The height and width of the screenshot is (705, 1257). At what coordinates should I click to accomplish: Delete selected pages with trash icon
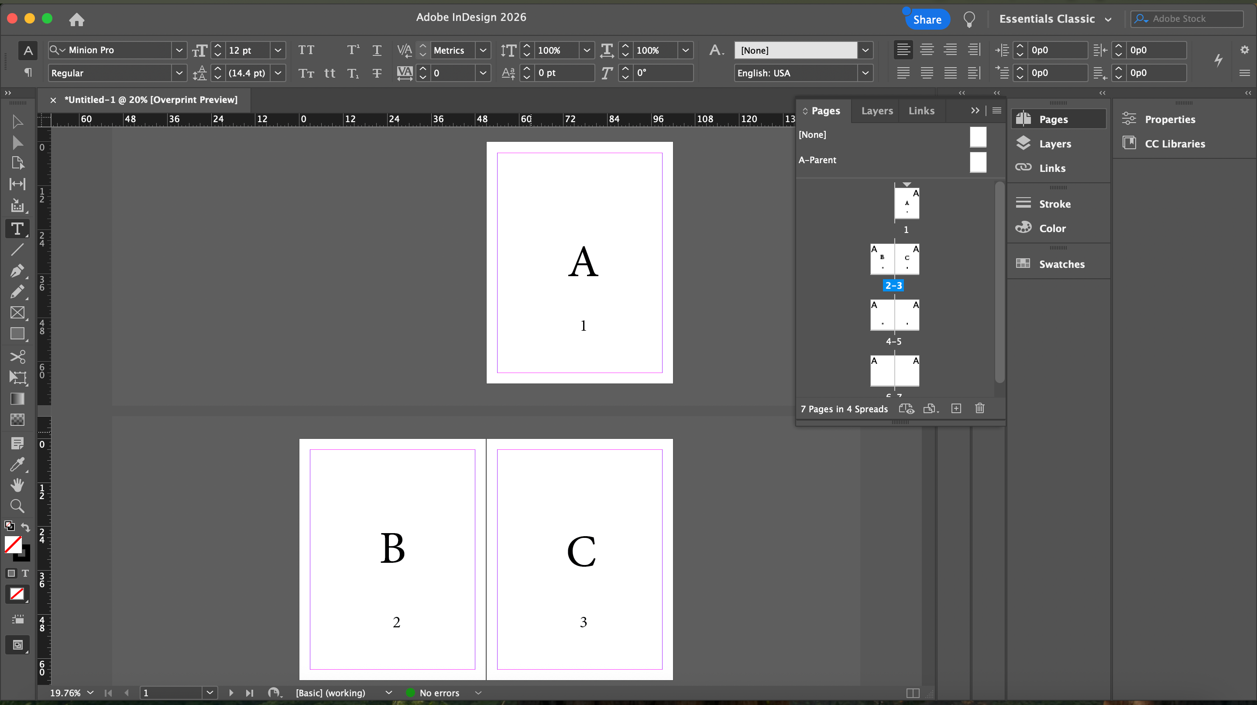(x=979, y=408)
